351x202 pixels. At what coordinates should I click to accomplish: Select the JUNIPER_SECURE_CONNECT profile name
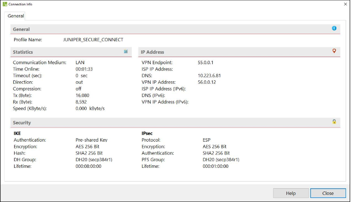point(93,40)
